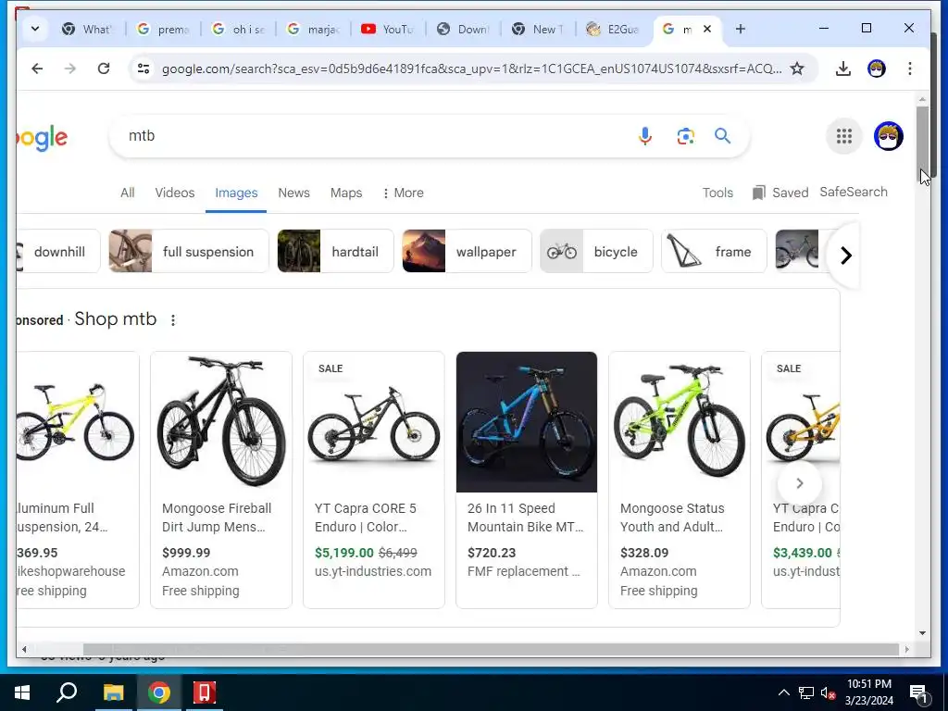Click the us.yt-industries.com seller text
948x711 pixels.
tap(373, 571)
